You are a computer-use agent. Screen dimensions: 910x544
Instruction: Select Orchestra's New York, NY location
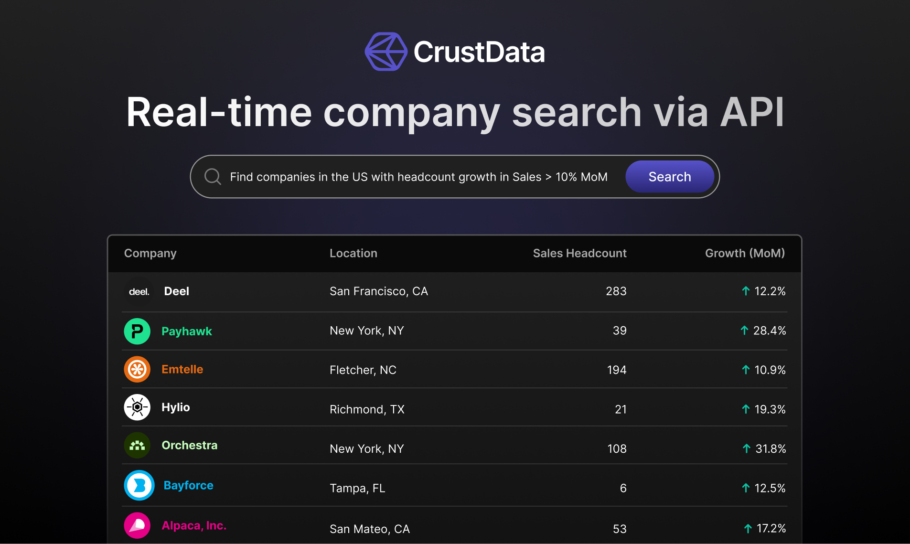pos(367,449)
